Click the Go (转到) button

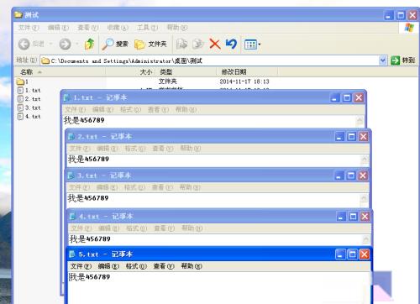point(403,60)
